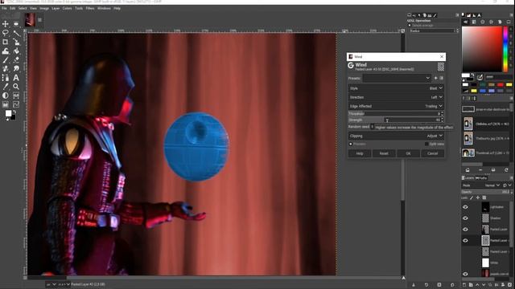Toggle Preview checkbox in Wind dialog
Viewport: 515px width, 289px height.
pyautogui.click(x=351, y=144)
